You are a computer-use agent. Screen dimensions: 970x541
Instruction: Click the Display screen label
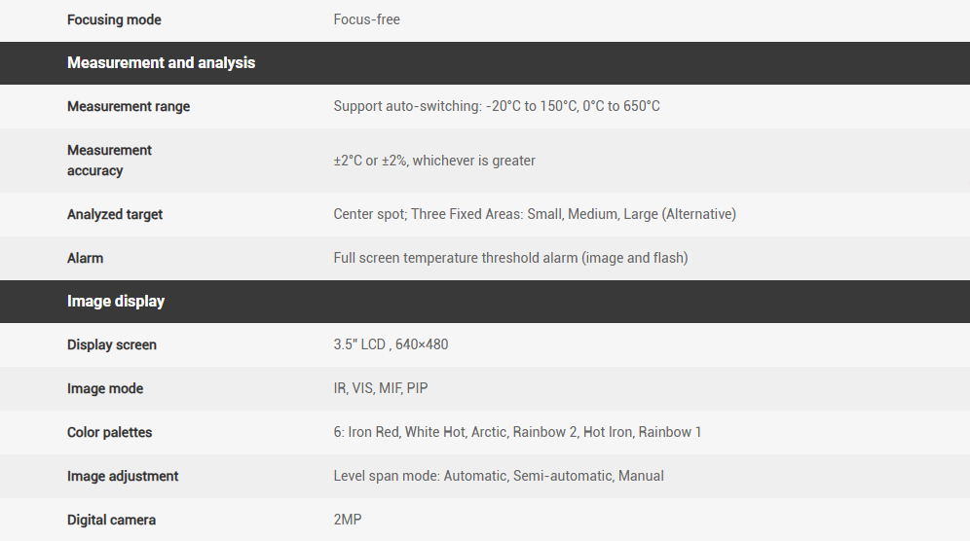coord(111,344)
